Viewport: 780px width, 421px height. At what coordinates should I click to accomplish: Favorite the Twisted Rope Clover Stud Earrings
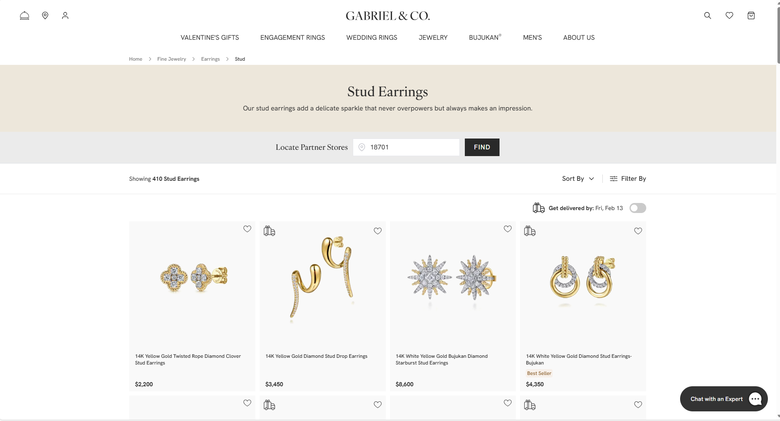tap(247, 229)
